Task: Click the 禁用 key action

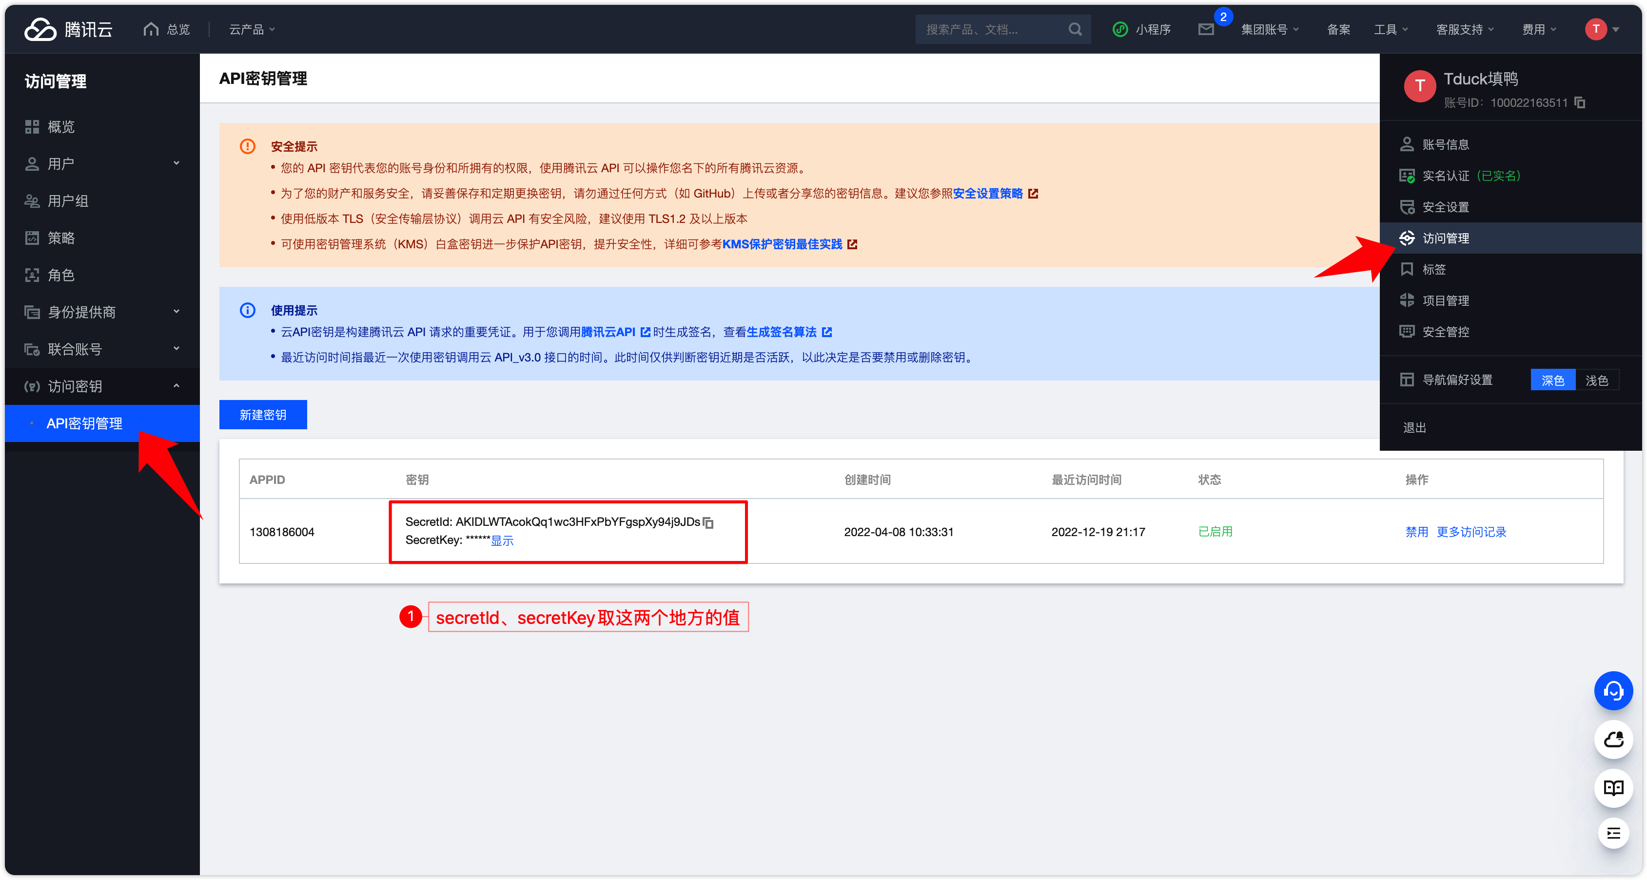Action: coord(1416,531)
